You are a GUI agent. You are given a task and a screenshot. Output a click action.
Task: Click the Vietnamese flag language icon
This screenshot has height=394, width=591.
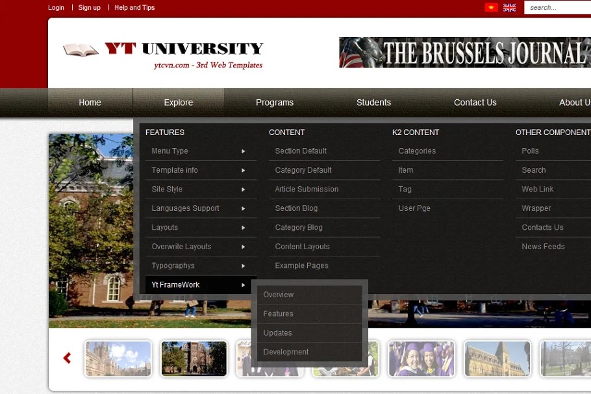491,8
